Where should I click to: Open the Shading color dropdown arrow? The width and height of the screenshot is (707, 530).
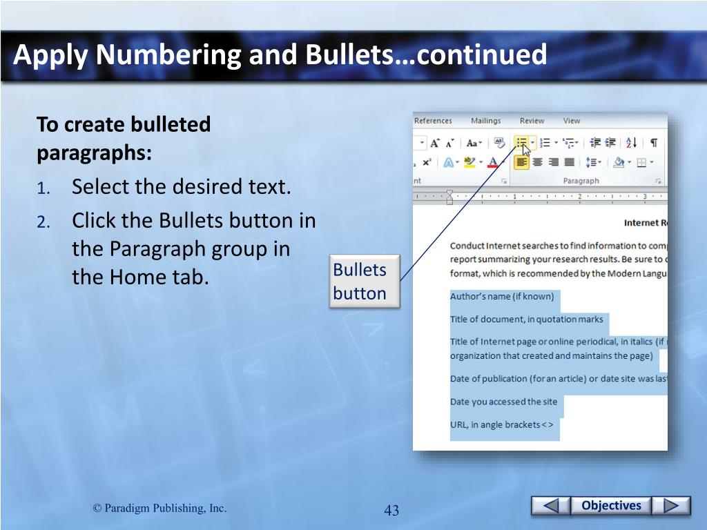point(629,162)
